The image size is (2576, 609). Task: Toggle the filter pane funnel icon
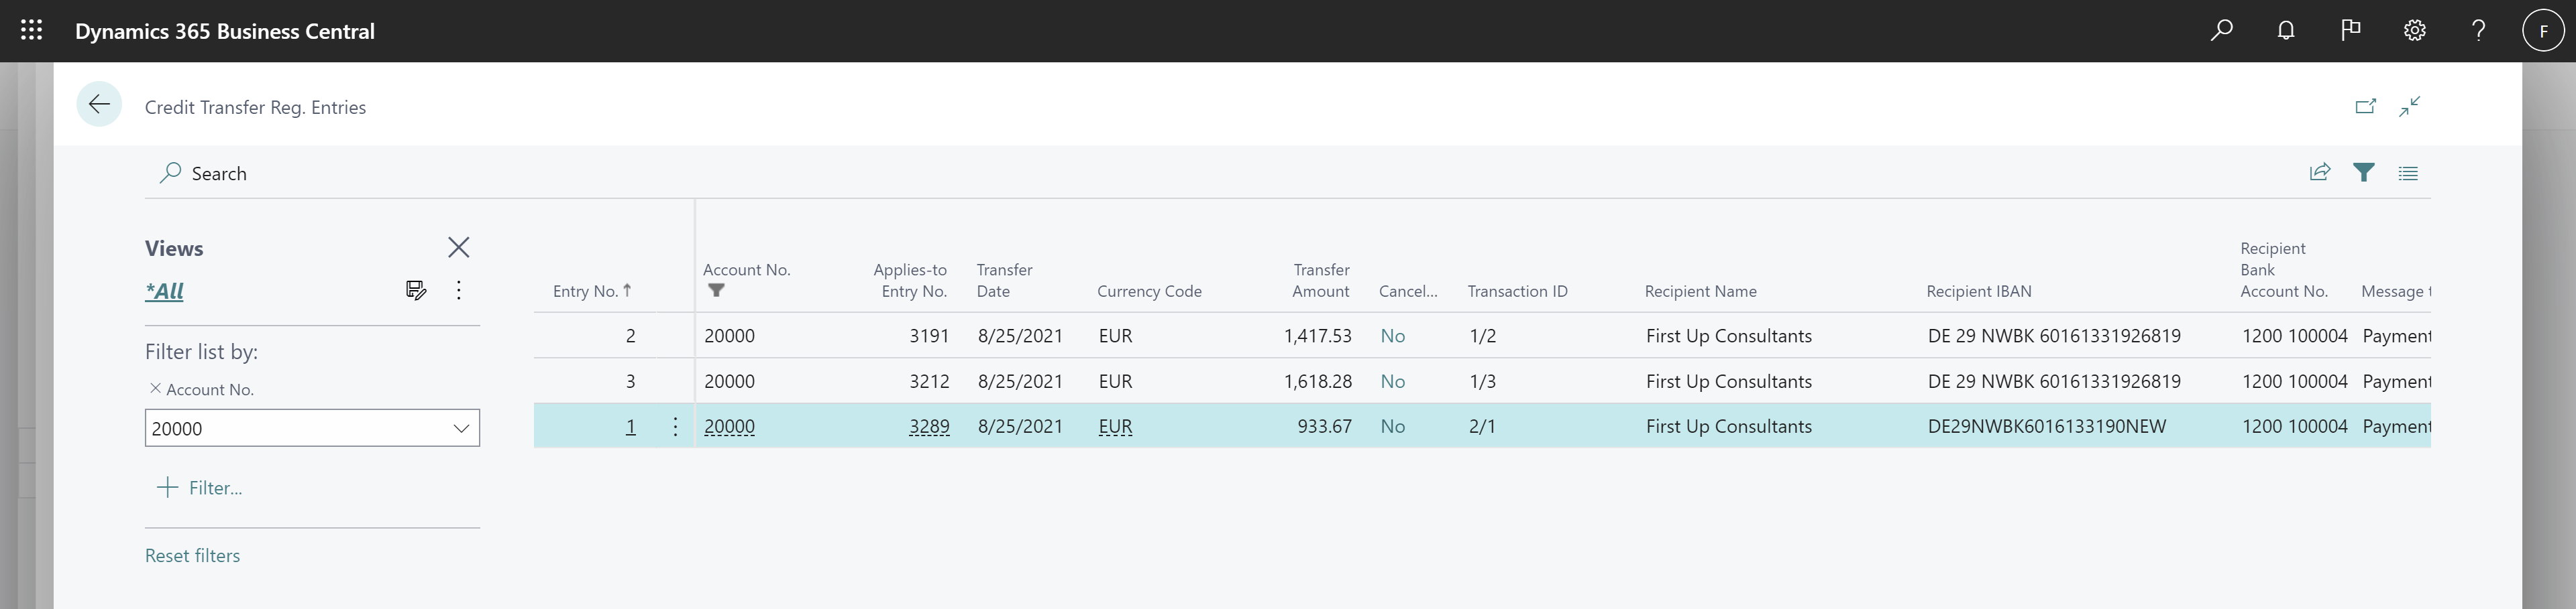click(2364, 173)
